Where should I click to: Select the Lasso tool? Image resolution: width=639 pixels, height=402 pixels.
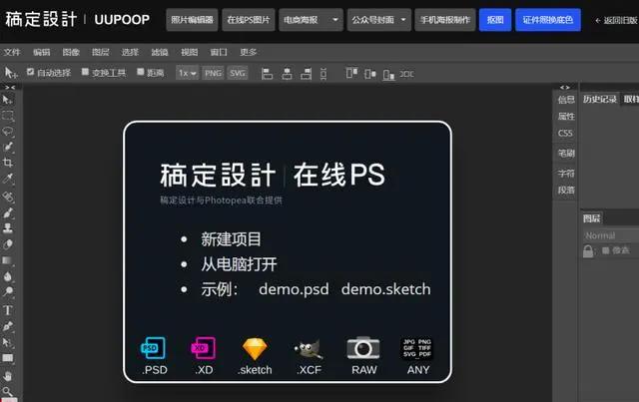8,131
